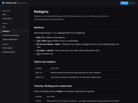This screenshot has width=138, height=103.
Task: Click the ElecSys CAD title text
Action: 11,3
